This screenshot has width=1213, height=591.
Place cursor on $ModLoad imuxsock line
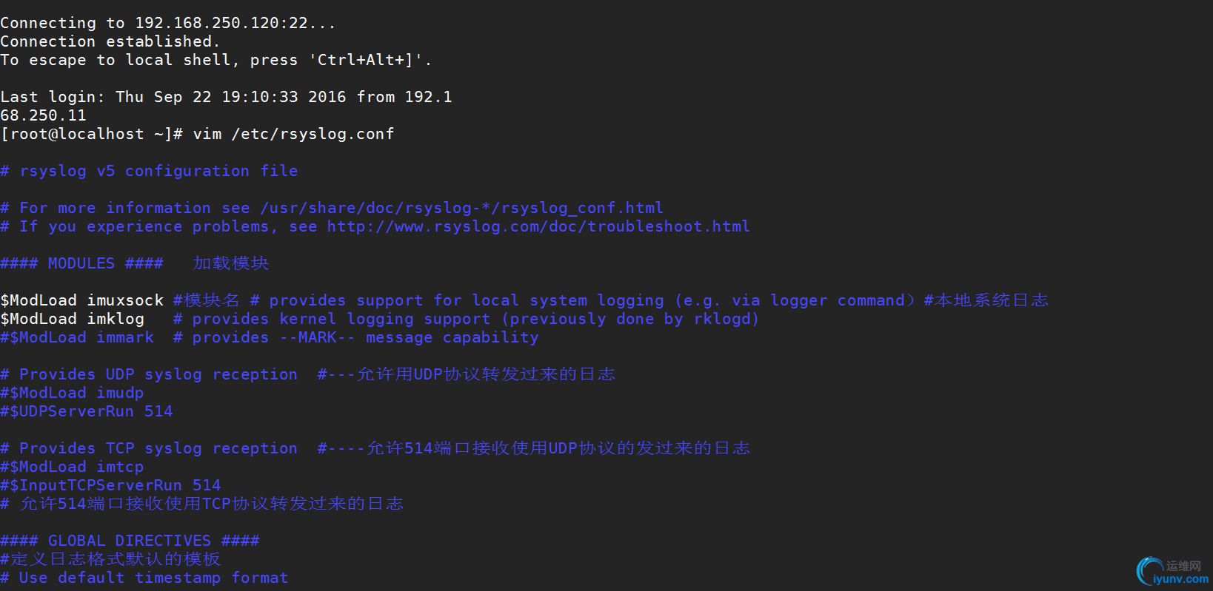point(524,300)
